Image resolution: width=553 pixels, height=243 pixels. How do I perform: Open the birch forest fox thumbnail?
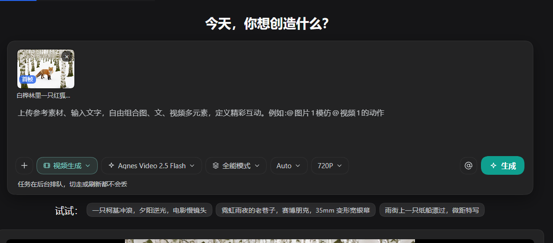[x=46, y=69]
